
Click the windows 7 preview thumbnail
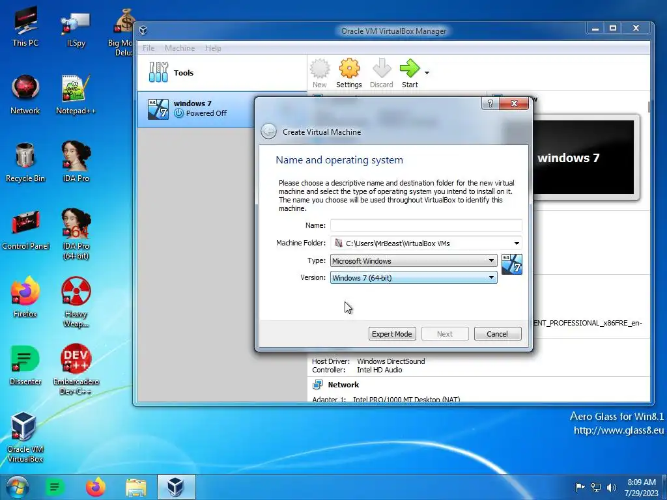[x=585, y=158]
